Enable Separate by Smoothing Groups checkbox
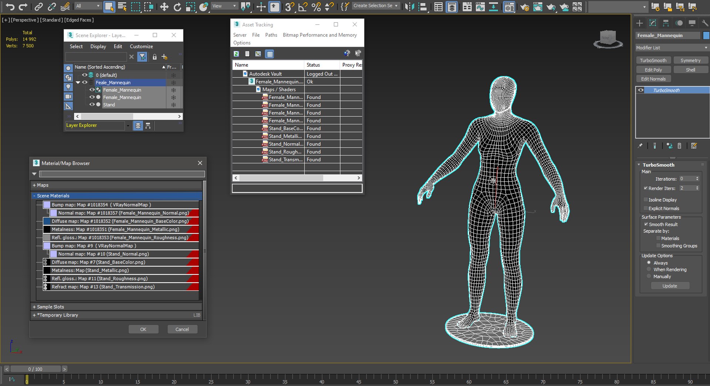Image resolution: width=710 pixels, height=386 pixels. pyautogui.click(x=658, y=246)
